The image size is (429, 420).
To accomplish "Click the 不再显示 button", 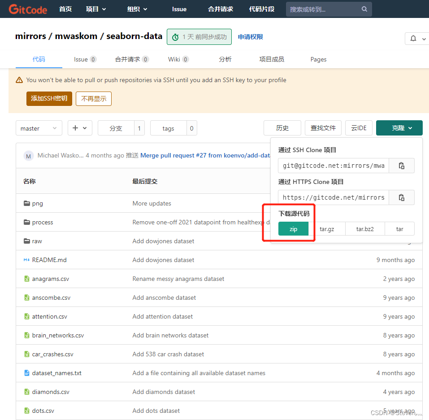I will click(94, 99).
